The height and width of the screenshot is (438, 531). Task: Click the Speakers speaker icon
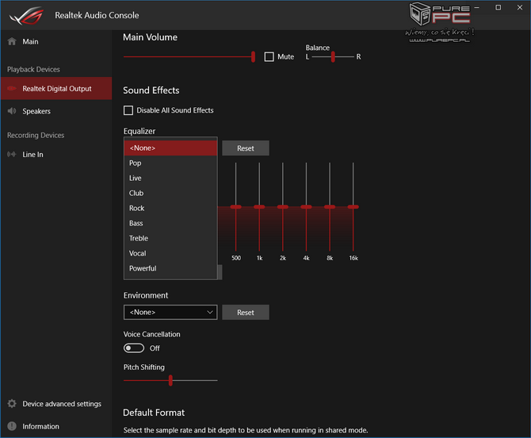point(12,111)
